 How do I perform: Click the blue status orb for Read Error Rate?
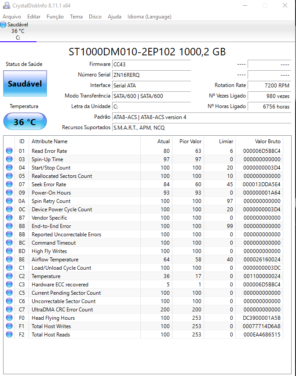click(9, 151)
